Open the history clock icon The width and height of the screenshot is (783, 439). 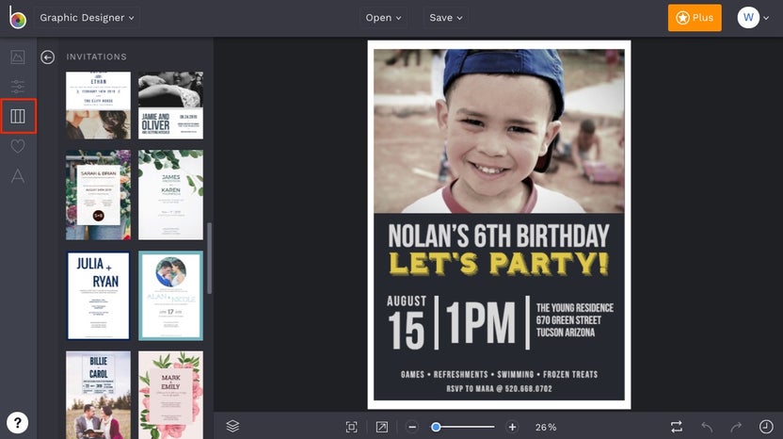coord(766,427)
